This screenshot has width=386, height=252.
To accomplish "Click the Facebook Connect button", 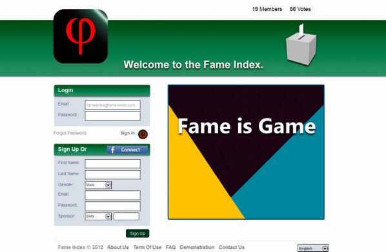I will click(128, 150).
